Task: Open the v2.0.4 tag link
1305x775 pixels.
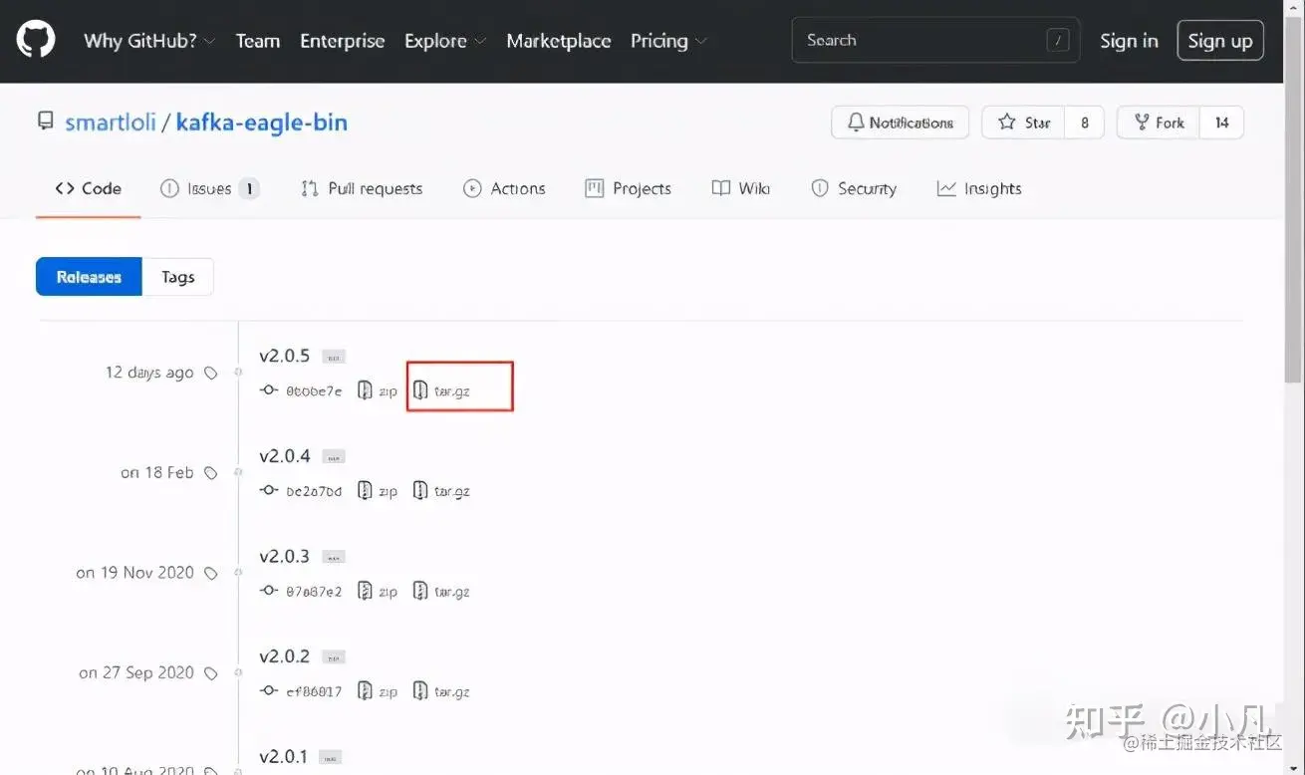Action: pyautogui.click(x=284, y=456)
